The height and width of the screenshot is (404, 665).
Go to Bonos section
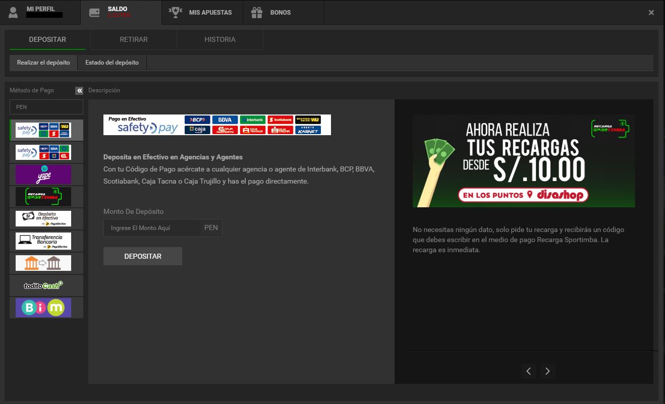tap(272, 12)
